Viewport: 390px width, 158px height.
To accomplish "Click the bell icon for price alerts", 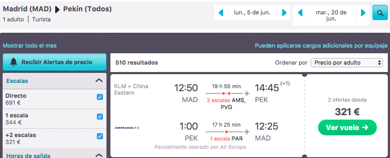I will pos(14,62).
